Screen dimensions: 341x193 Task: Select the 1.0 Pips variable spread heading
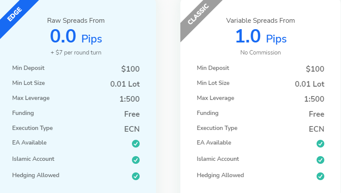coord(261,36)
